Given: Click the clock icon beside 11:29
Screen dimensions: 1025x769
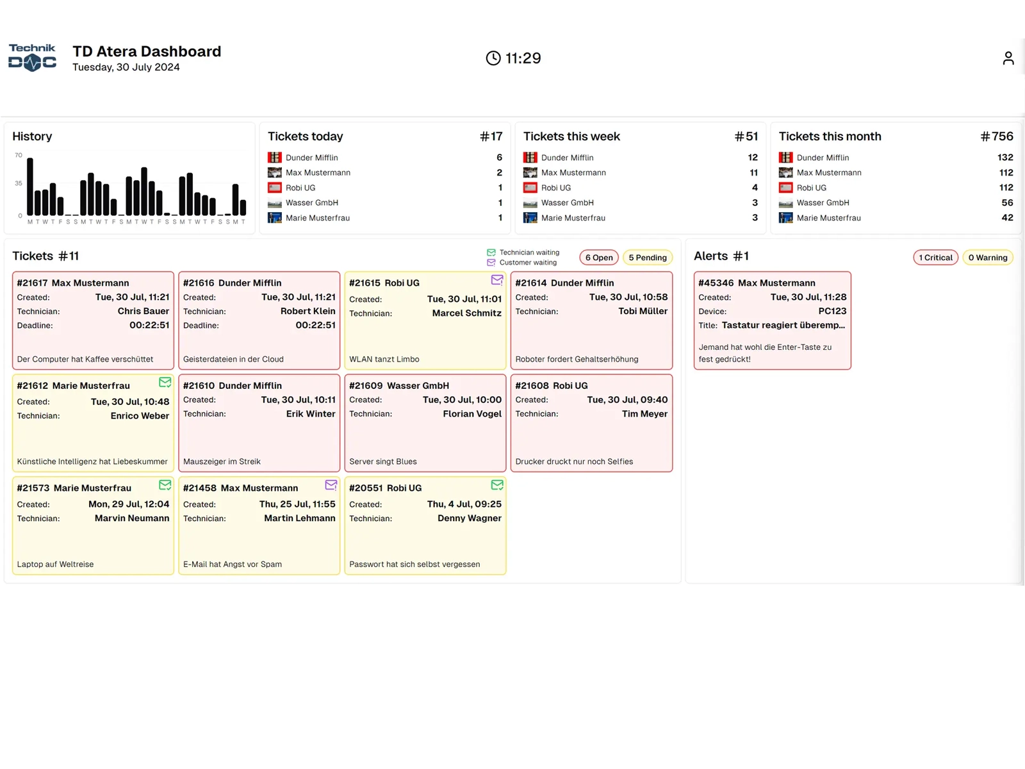Looking at the screenshot, I should point(493,58).
